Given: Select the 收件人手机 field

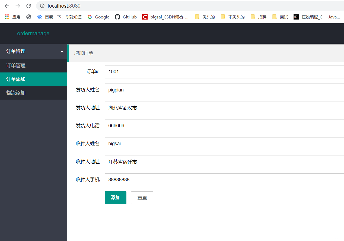Looking at the screenshot, I should point(190,179).
